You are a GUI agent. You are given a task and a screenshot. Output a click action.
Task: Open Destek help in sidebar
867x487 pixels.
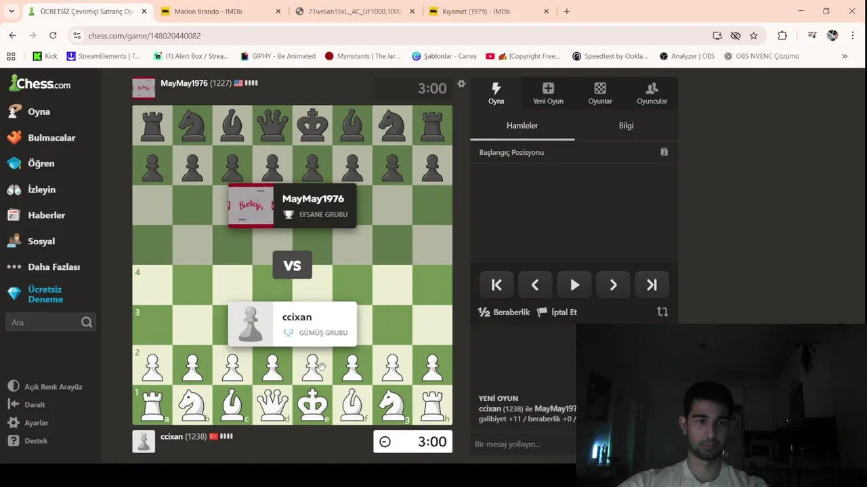pyautogui.click(x=36, y=440)
